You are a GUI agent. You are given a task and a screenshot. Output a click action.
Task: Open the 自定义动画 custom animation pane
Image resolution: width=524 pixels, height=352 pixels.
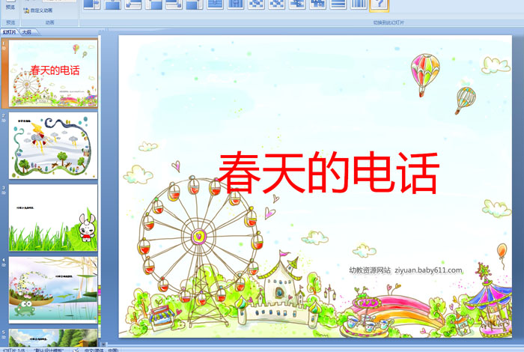click(x=37, y=10)
